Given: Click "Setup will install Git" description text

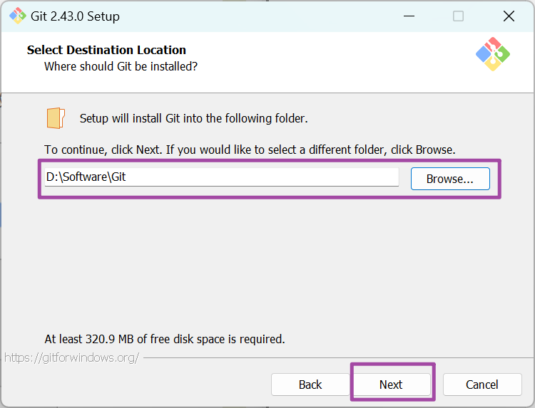Looking at the screenshot, I should point(193,118).
